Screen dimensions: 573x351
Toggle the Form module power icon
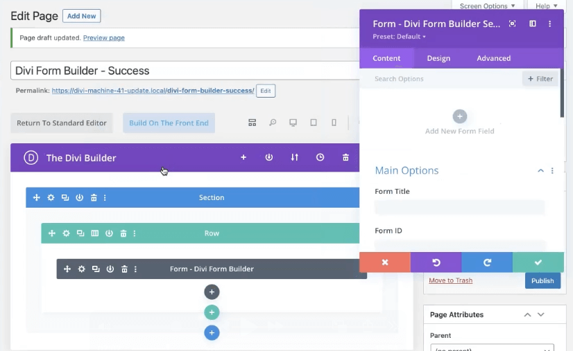[110, 269]
